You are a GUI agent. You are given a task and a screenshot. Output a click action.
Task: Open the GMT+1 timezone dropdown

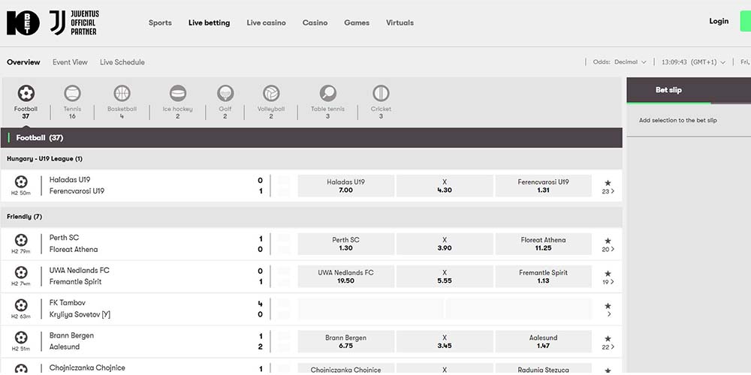click(x=693, y=62)
